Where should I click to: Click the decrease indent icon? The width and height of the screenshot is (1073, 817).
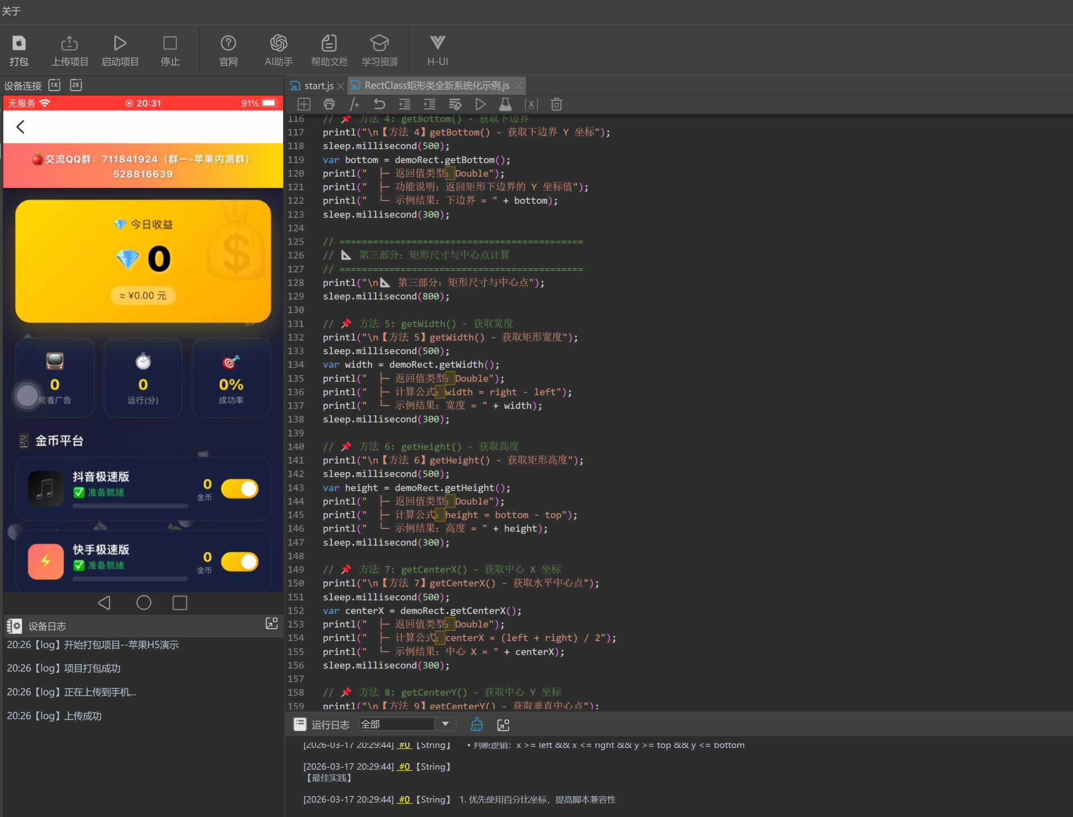[405, 104]
